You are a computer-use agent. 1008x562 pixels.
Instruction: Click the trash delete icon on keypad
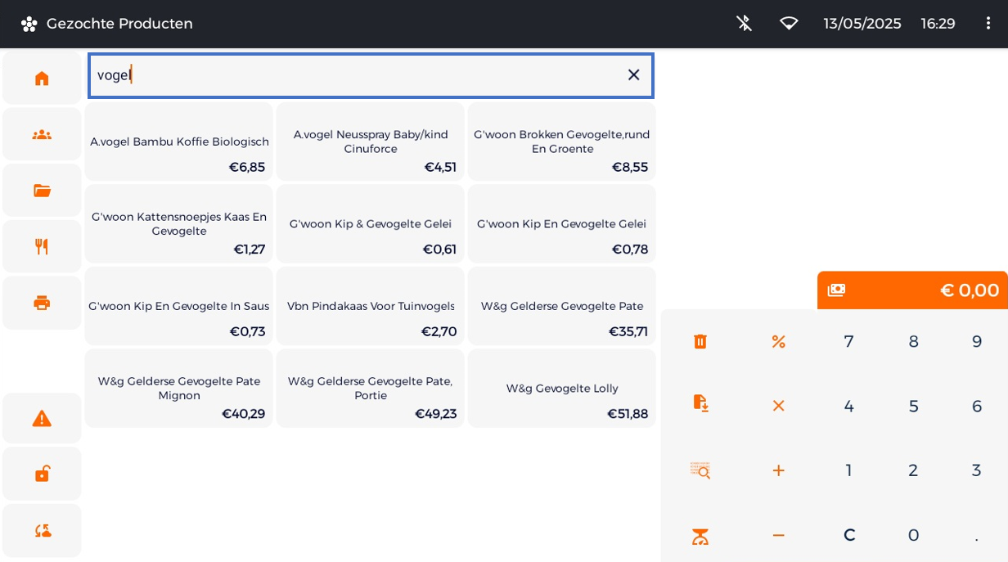click(x=700, y=341)
